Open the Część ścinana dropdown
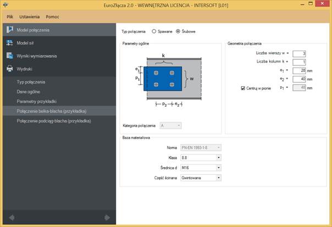Viewport: 332px width, 227px height. 201,178
